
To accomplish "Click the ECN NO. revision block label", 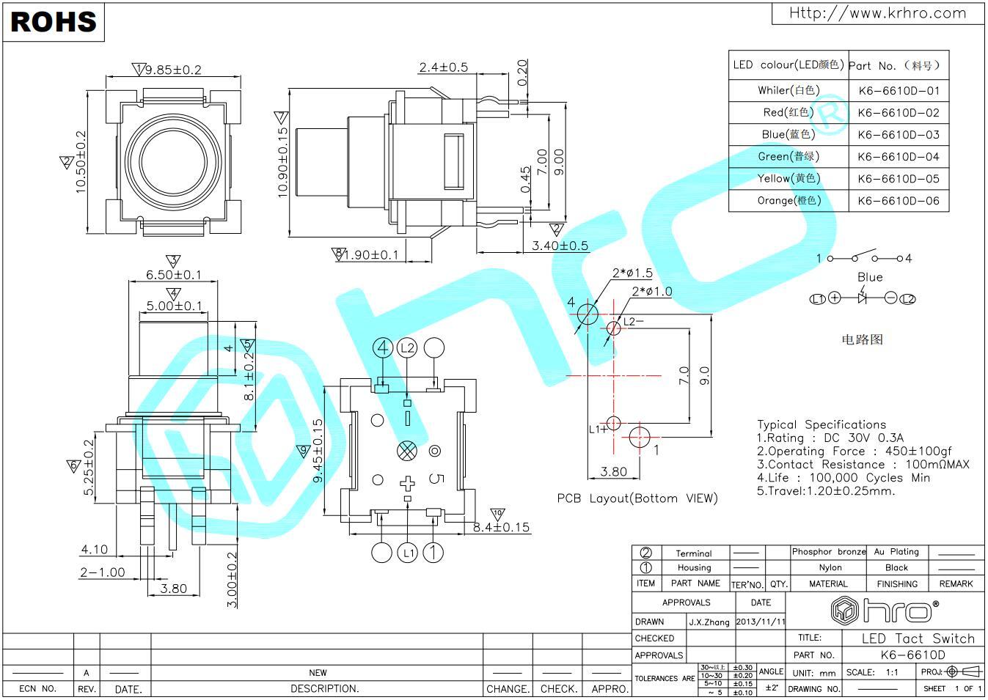I will pos(37,689).
